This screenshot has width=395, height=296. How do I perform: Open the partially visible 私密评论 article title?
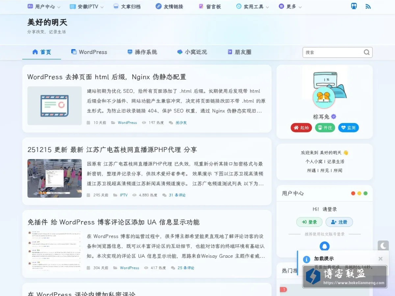(82, 293)
